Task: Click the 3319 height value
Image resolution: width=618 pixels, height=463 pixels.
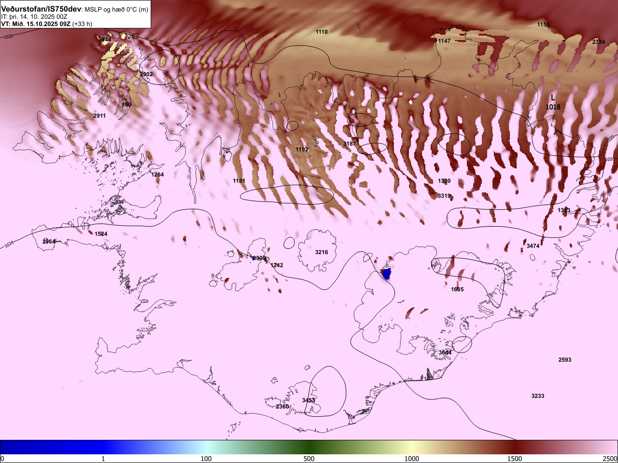Action: pos(444,196)
